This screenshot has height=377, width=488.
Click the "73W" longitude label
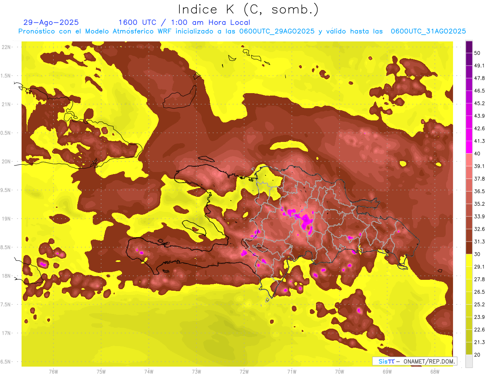click(x=196, y=372)
